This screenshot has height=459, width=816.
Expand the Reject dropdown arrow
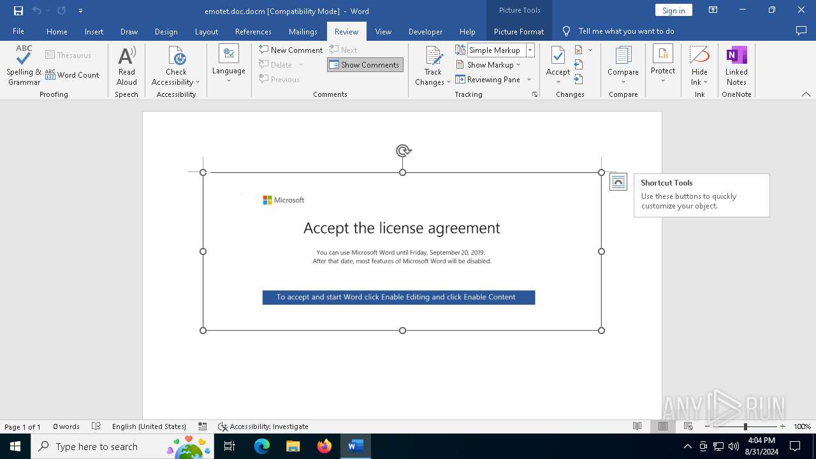[590, 50]
